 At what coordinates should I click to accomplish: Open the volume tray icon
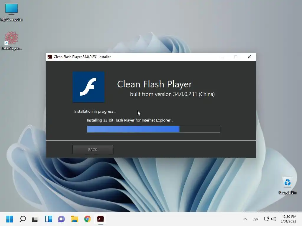273,219
